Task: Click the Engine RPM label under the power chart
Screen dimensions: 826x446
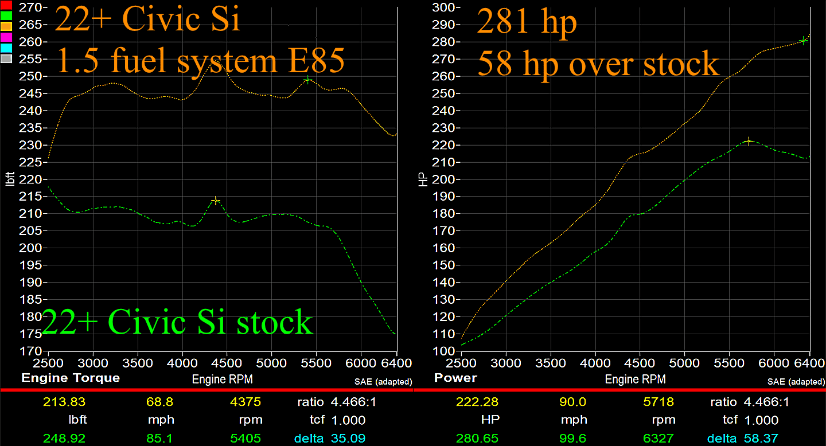Action: pos(635,380)
